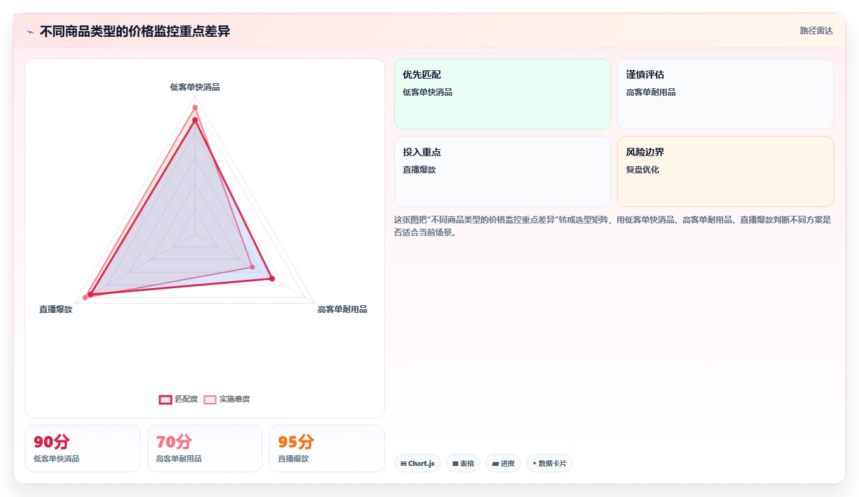The height and width of the screenshot is (497, 859).
Task: Click the 进度 tag icon
Action: click(495, 464)
